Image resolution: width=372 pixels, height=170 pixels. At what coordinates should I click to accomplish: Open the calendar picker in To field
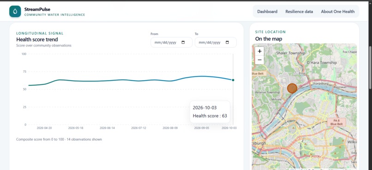[x=227, y=42]
